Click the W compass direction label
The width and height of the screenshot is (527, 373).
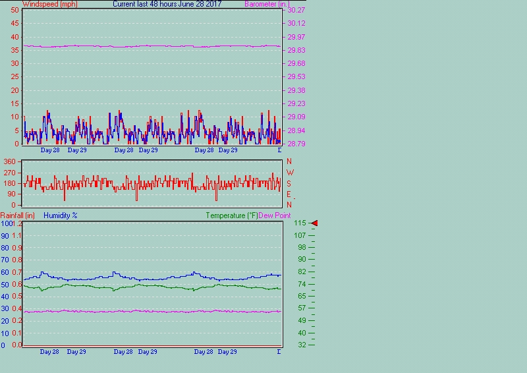289,173
